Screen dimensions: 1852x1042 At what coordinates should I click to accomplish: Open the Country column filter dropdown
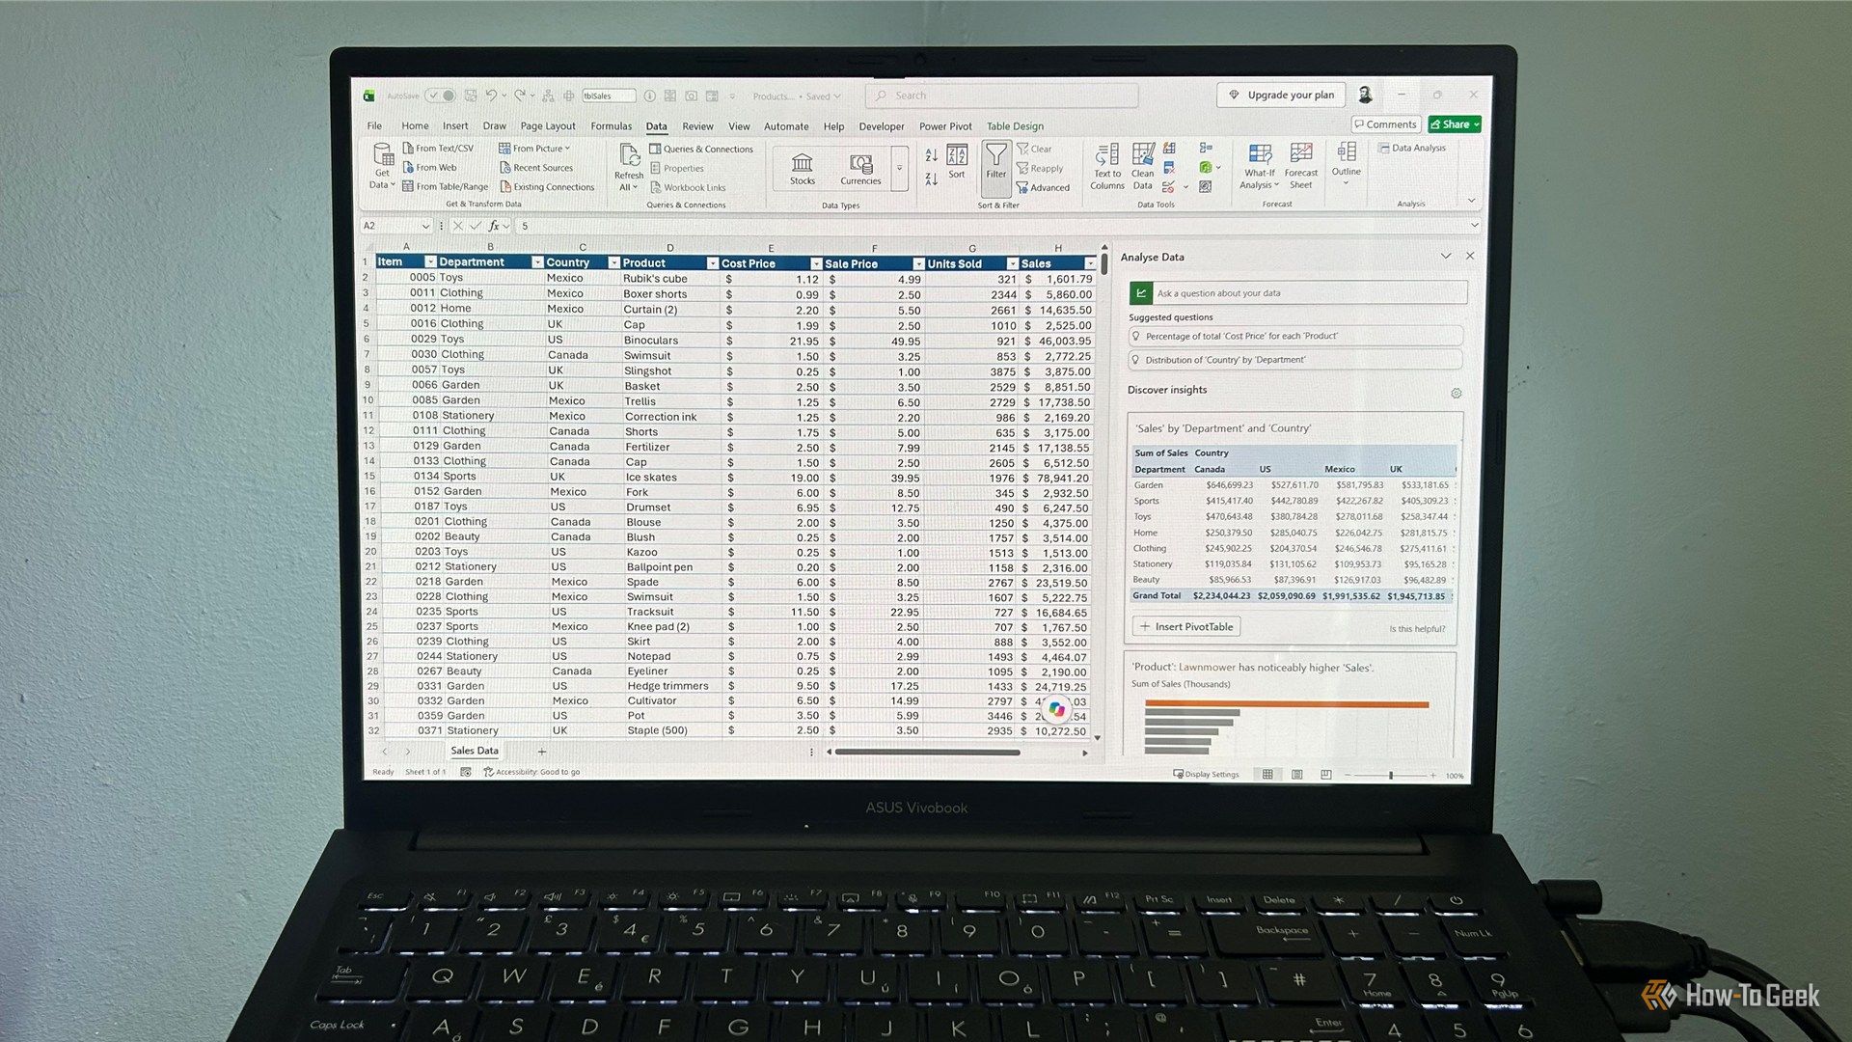[613, 262]
